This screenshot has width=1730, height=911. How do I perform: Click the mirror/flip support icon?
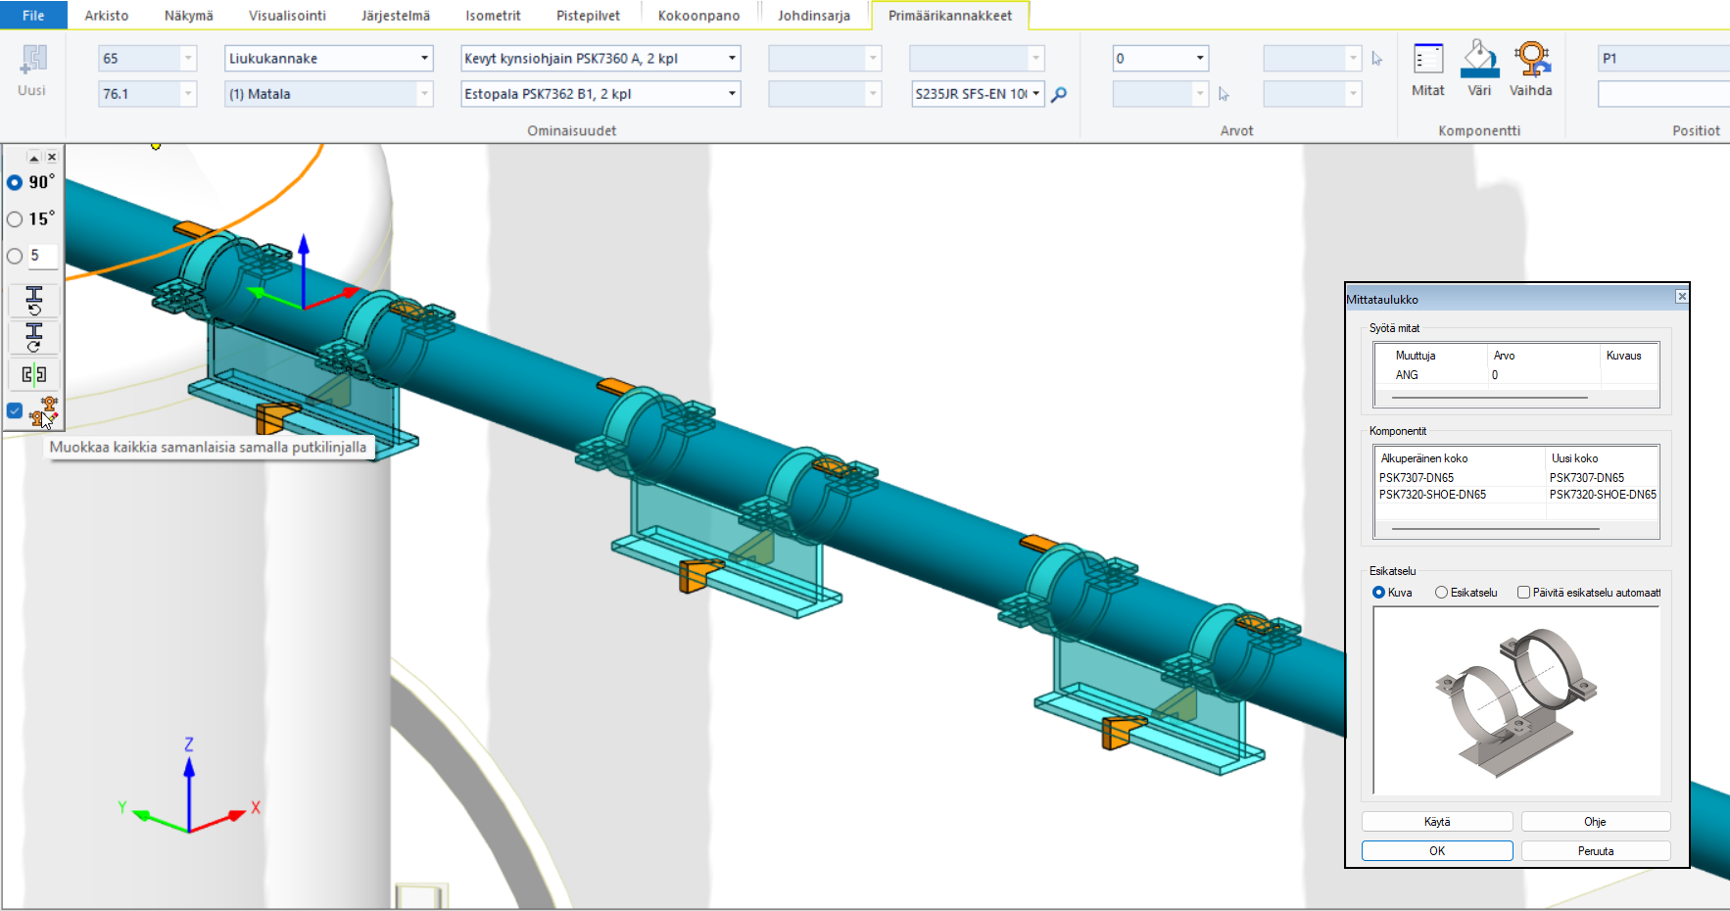34,374
